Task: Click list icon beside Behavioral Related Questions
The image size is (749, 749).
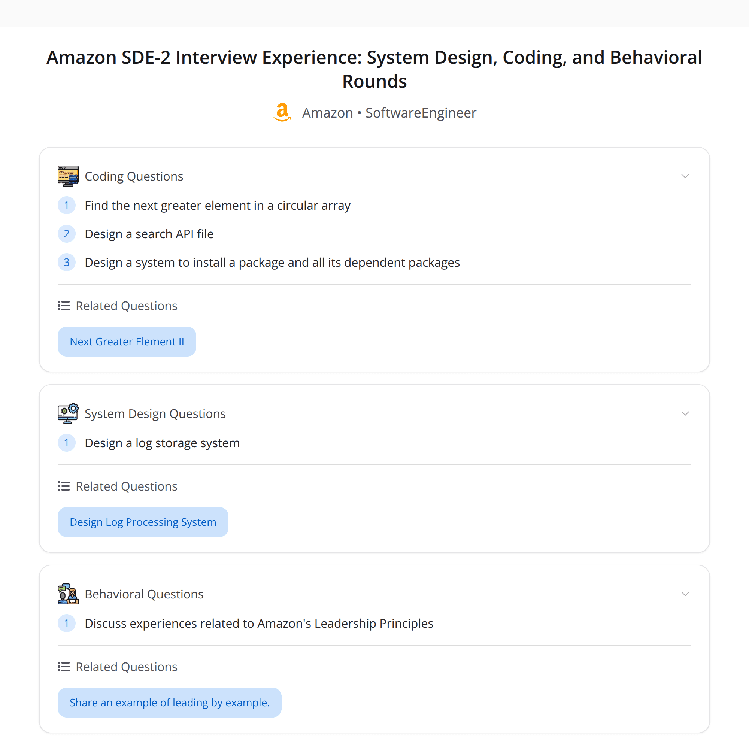Action: point(64,667)
